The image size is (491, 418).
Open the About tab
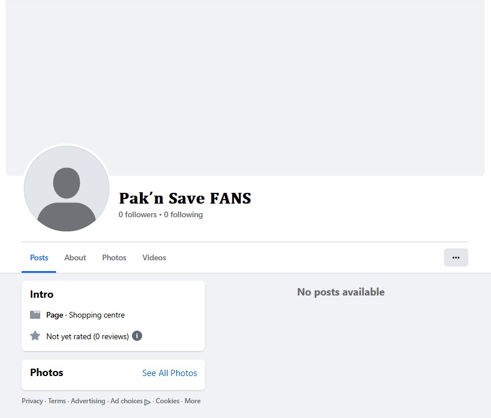(75, 257)
